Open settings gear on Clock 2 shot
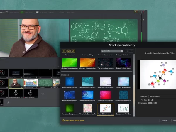This screenshot has height=132, width=176. 51,77
